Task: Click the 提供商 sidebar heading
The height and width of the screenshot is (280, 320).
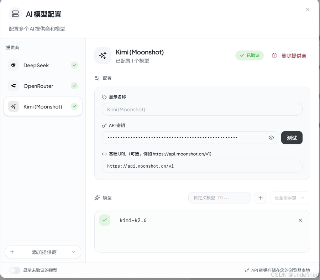Action: click(x=13, y=48)
